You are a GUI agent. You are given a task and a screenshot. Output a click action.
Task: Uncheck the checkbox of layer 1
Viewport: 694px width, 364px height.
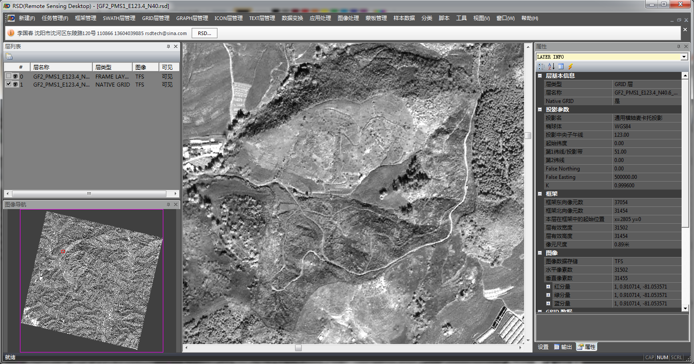[x=8, y=84]
